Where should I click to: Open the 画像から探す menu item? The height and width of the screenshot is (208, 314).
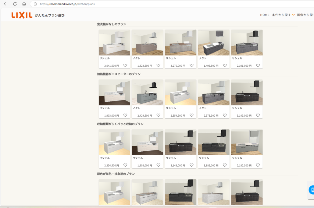305,15
